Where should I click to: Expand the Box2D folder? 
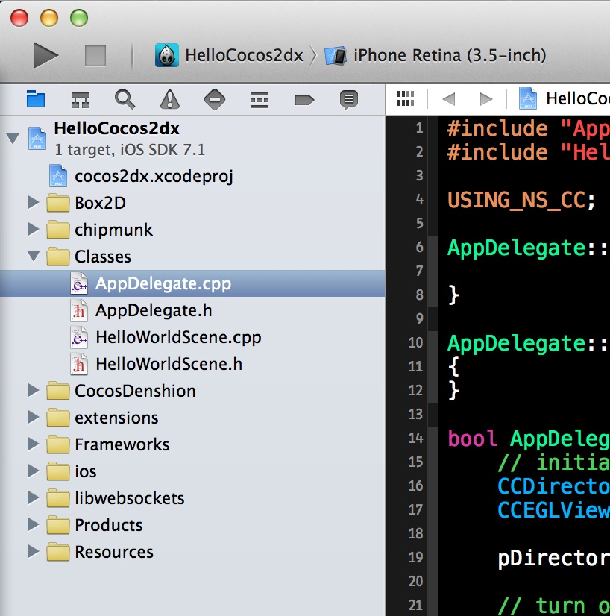click(34, 203)
